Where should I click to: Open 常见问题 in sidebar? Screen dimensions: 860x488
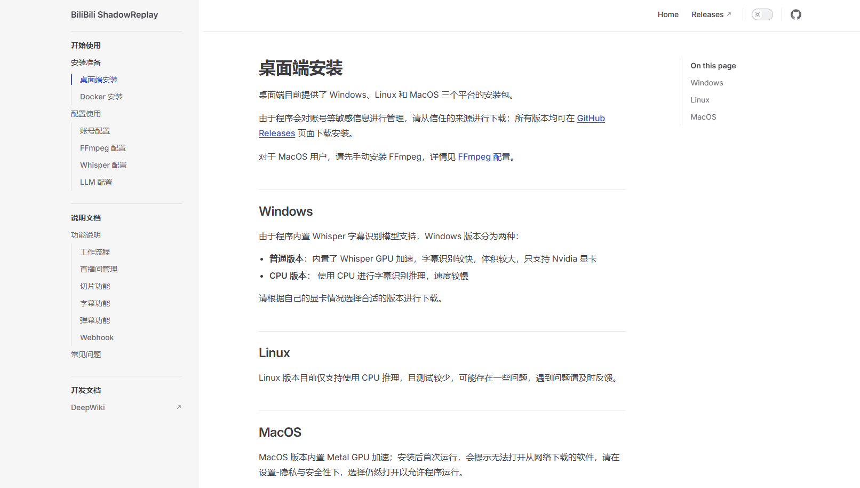pos(86,355)
